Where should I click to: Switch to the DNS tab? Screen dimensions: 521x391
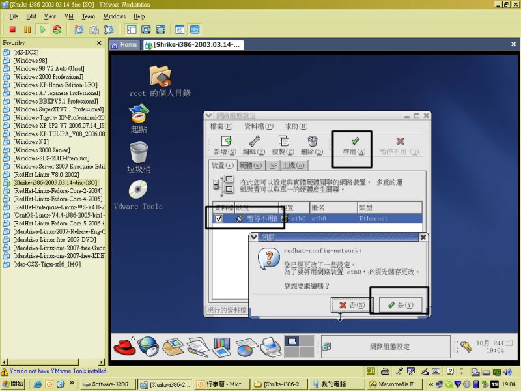tap(272, 166)
